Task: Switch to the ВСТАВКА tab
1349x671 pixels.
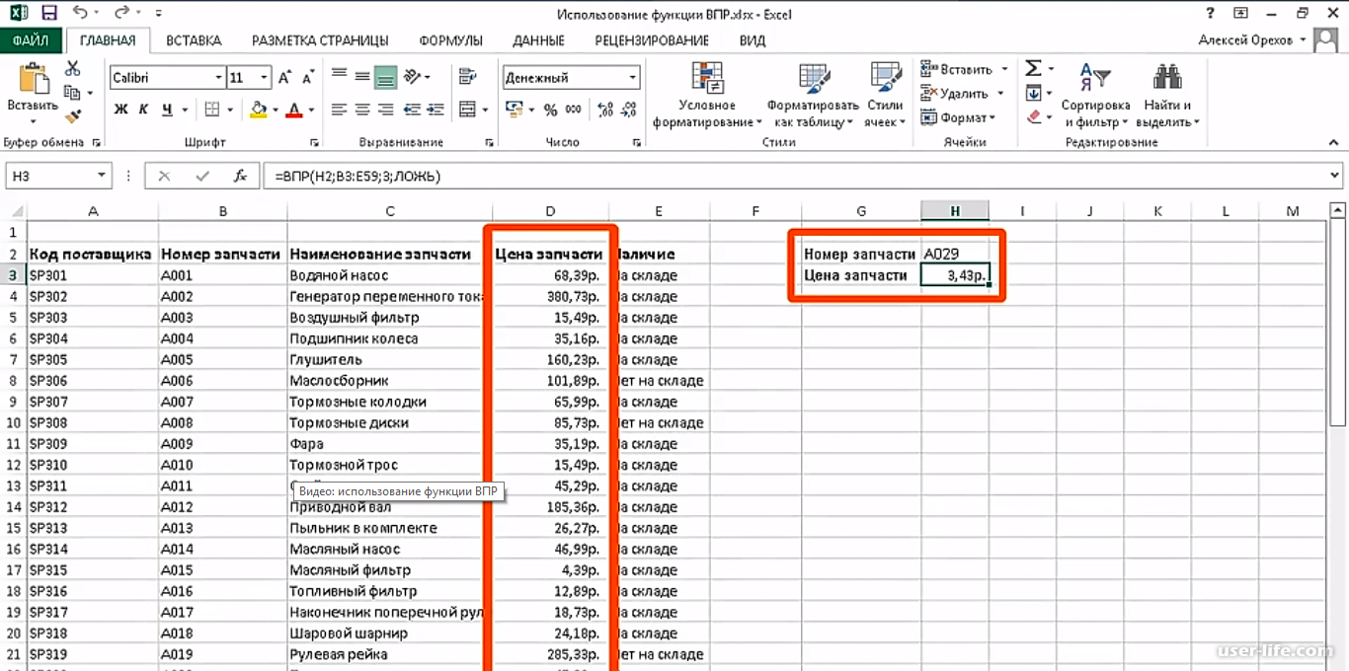Action: pyautogui.click(x=194, y=40)
